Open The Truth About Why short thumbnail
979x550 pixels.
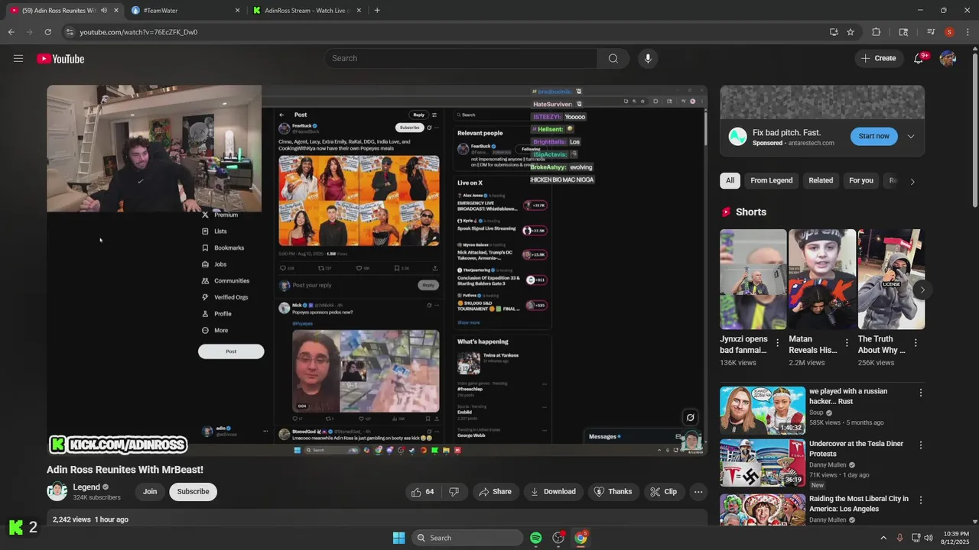pyautogui.click(x=891, y=279)
